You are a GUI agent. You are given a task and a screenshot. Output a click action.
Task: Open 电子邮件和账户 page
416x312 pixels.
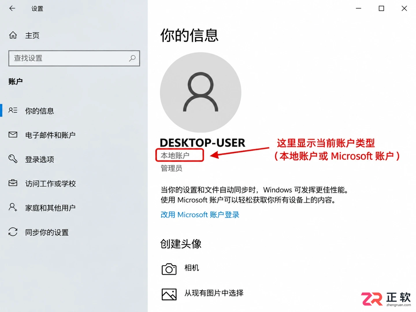(x=50, y=135)
